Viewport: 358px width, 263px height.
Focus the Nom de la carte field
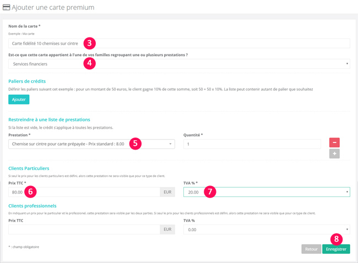tap(178, 43)
